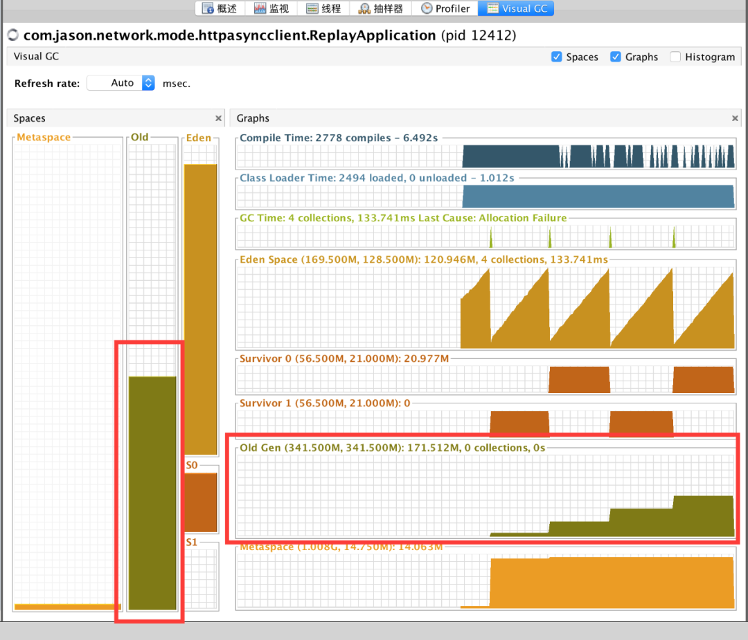This screenshot has width=748, height=640.
Task: Select the Eden space bar in Spaces
Action: [200, 308]
